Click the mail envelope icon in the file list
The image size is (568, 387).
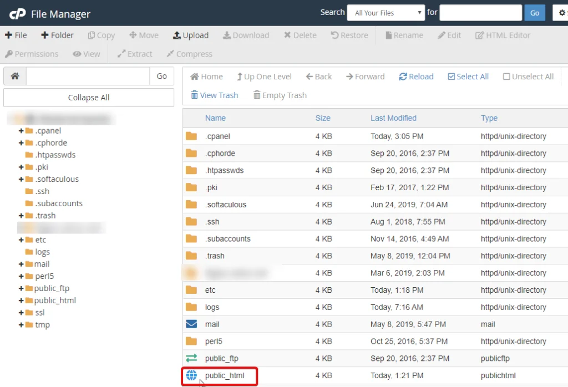pos(191,324)
